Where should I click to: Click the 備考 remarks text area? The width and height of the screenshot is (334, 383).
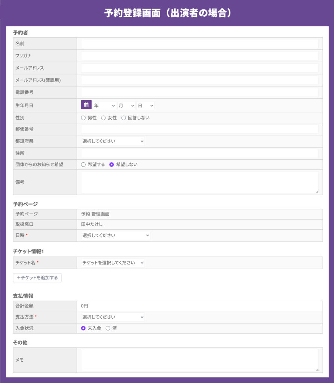click(x=200, y=183)
